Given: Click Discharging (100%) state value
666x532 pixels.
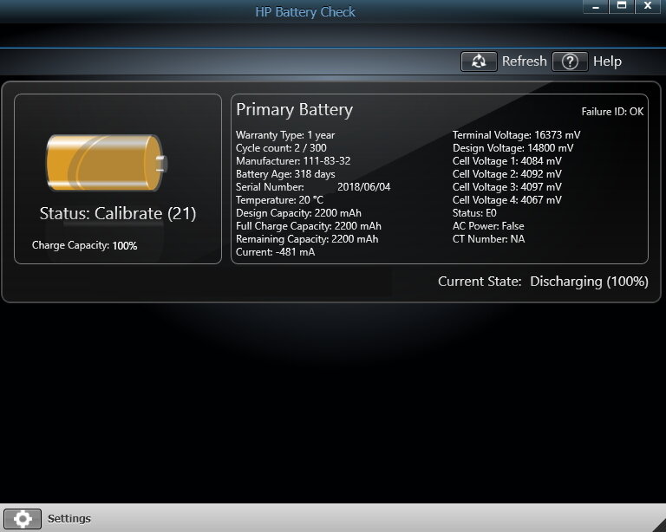Looking at the screenshot, I should (x=589, y=282).
